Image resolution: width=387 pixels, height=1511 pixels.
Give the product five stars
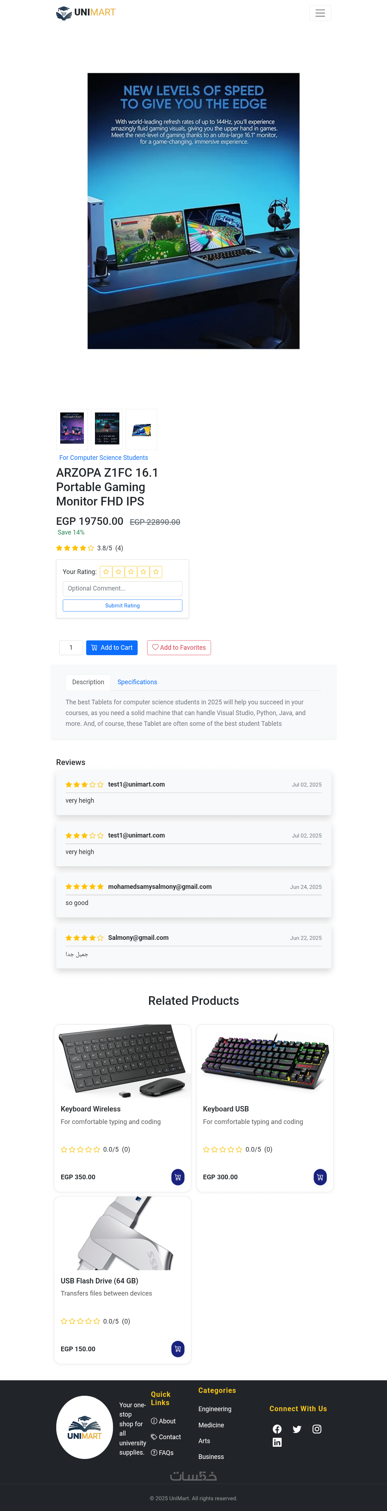[156, 571]
